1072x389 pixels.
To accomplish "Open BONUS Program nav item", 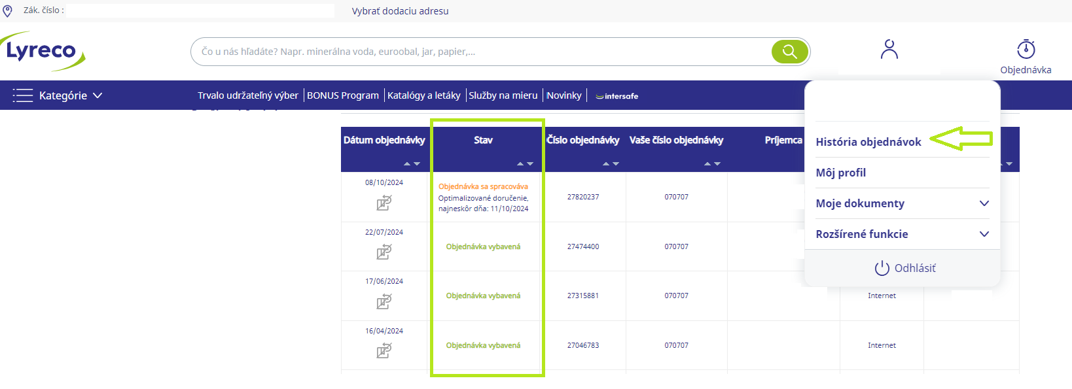I will 343,95.
